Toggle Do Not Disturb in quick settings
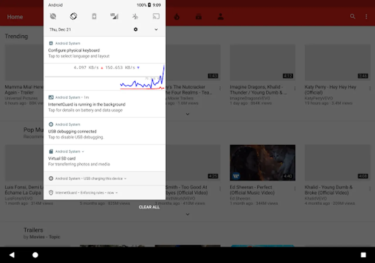 pos(53,16)
